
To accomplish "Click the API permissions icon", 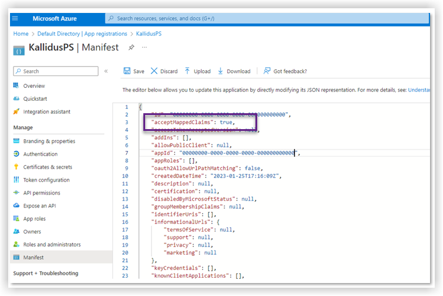I will (17, 192).
